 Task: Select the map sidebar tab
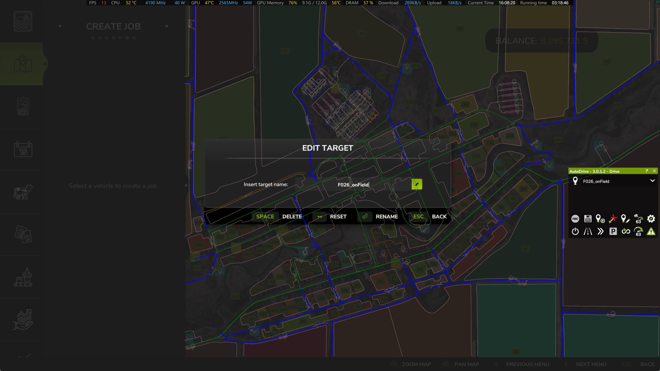pyautogui.click(x=23, y=64)
